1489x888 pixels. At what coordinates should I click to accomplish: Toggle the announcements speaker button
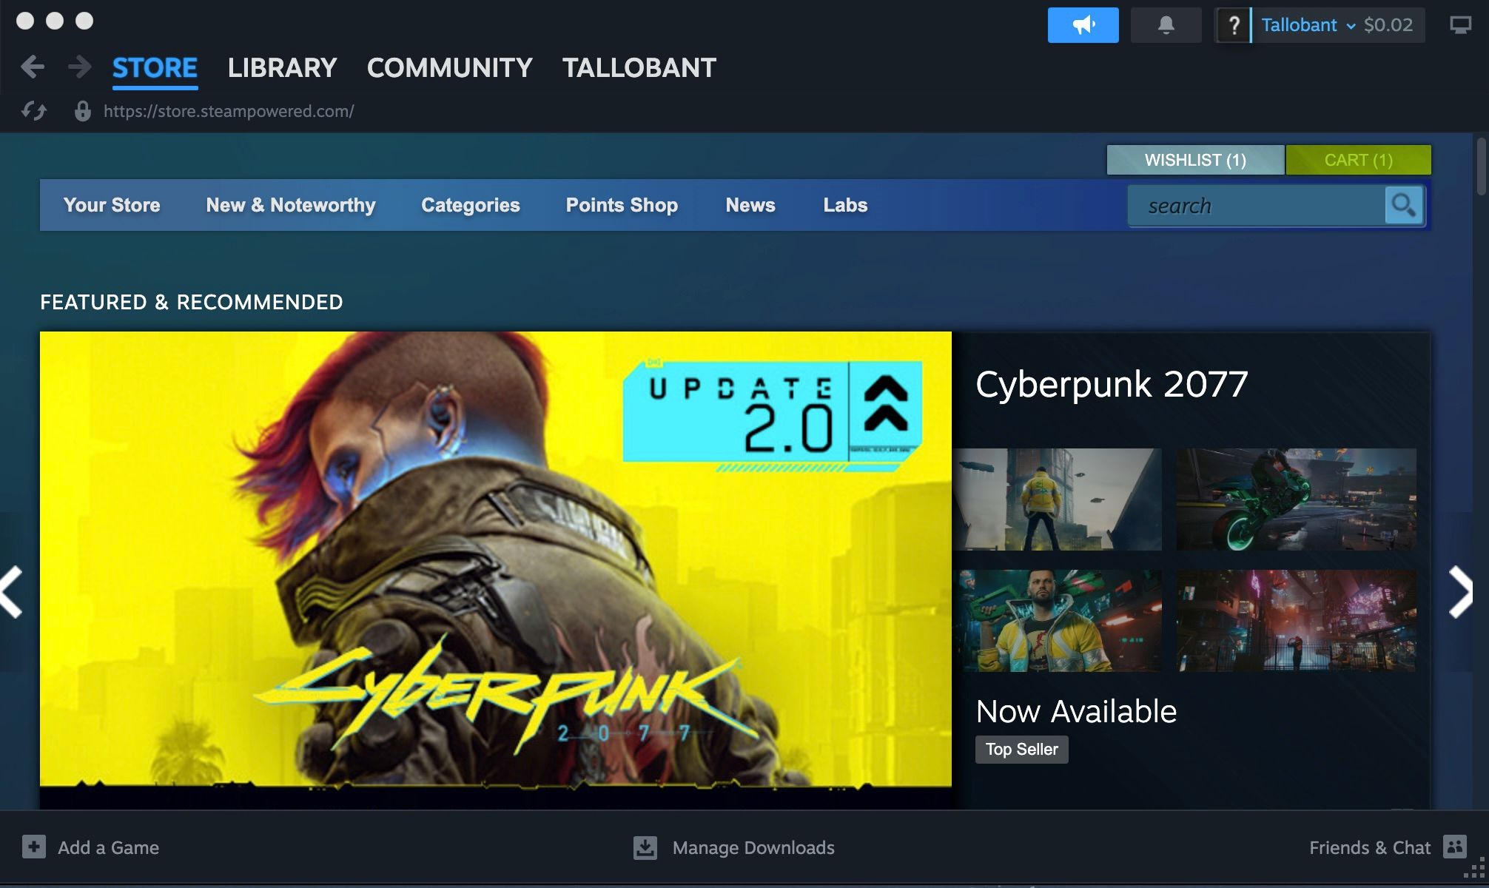tap(1083, 24)
